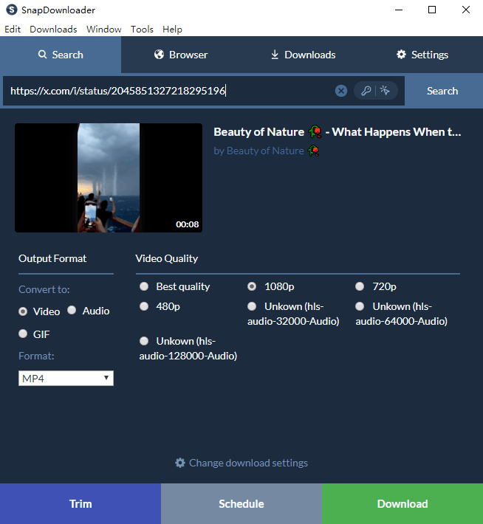483x524 pixels.
Task: Click the SnapDownloader logo icon
Action: pyautogui.click(x=12, y=10)
